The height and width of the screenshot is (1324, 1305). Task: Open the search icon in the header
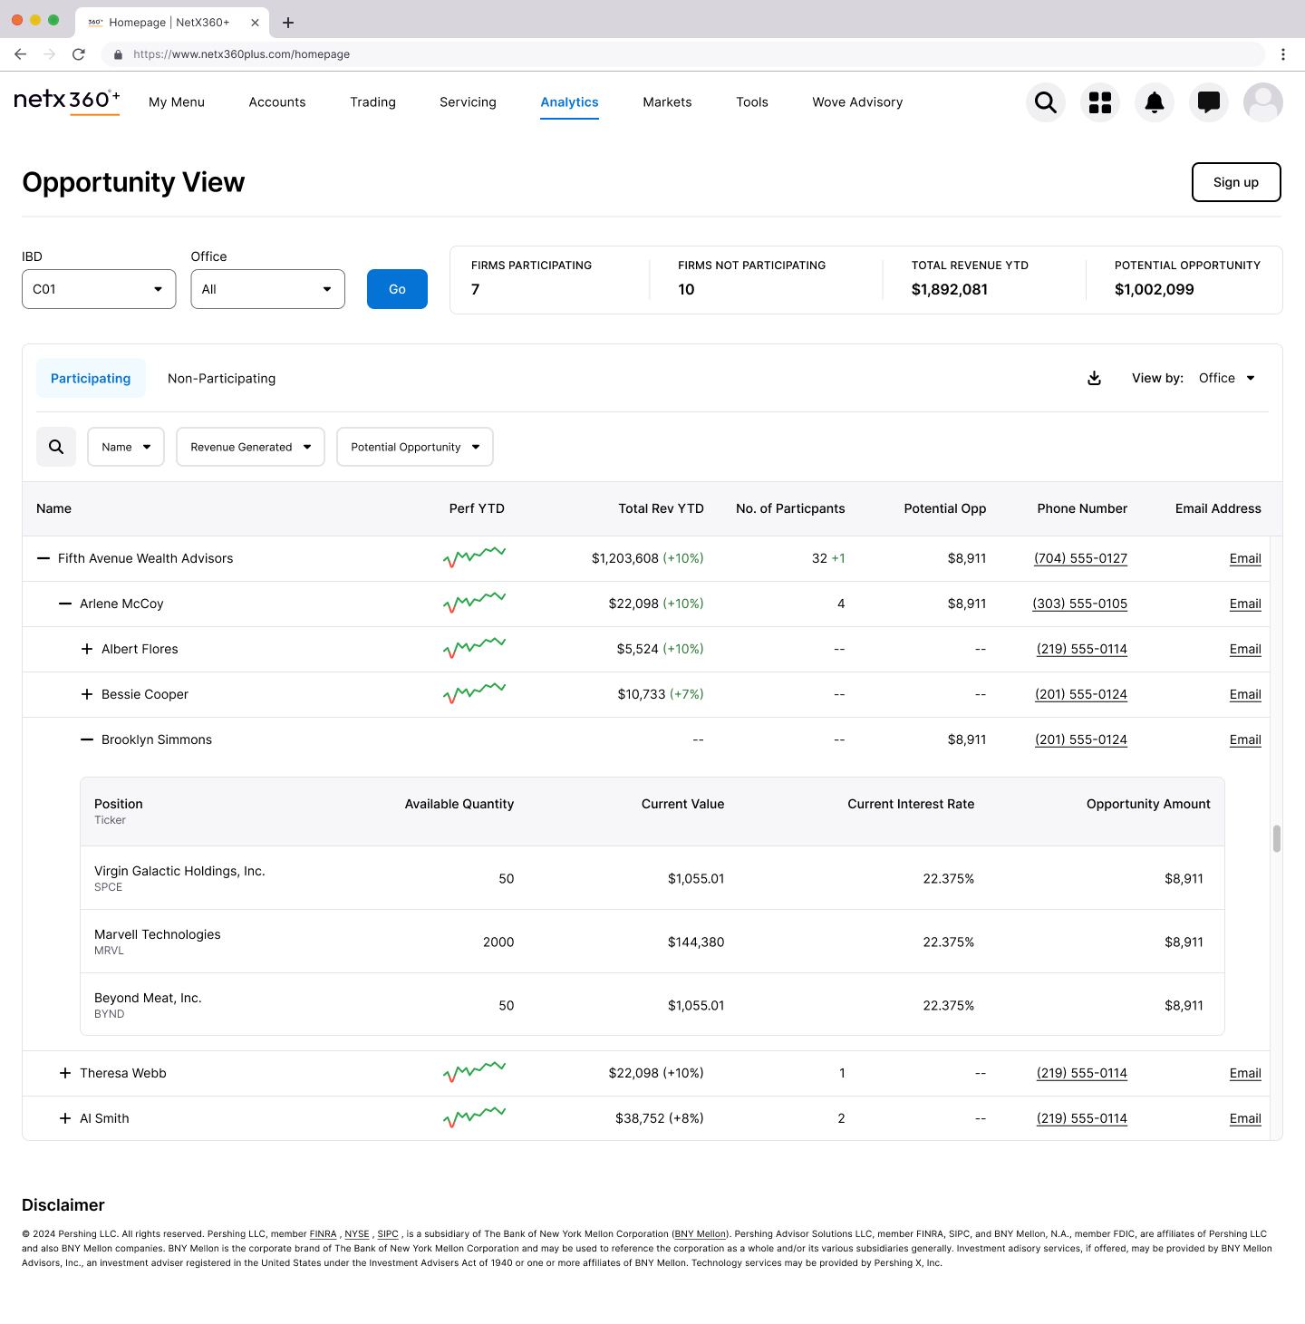tap(1045, 102)
